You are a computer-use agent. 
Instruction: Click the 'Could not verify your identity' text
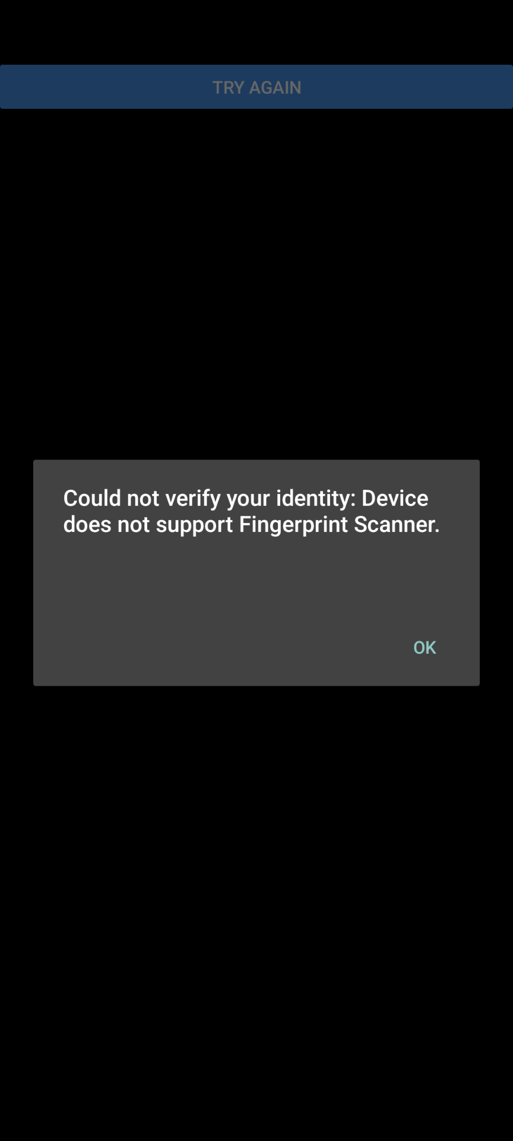tap(209, 498)
